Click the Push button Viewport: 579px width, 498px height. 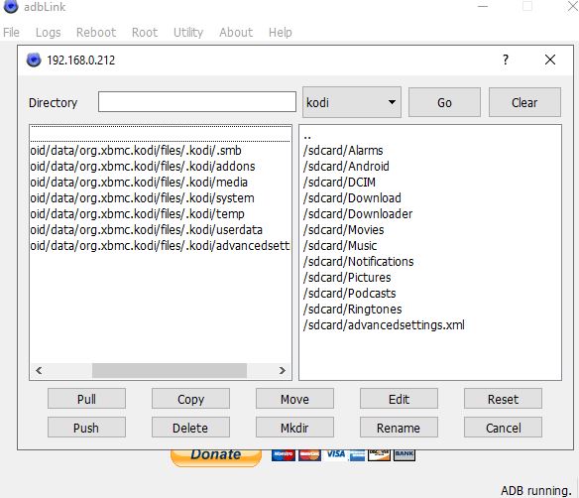[x=86, y=428]
